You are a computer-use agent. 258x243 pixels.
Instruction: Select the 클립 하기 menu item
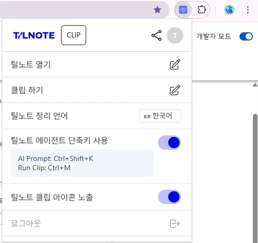(97, 90)
